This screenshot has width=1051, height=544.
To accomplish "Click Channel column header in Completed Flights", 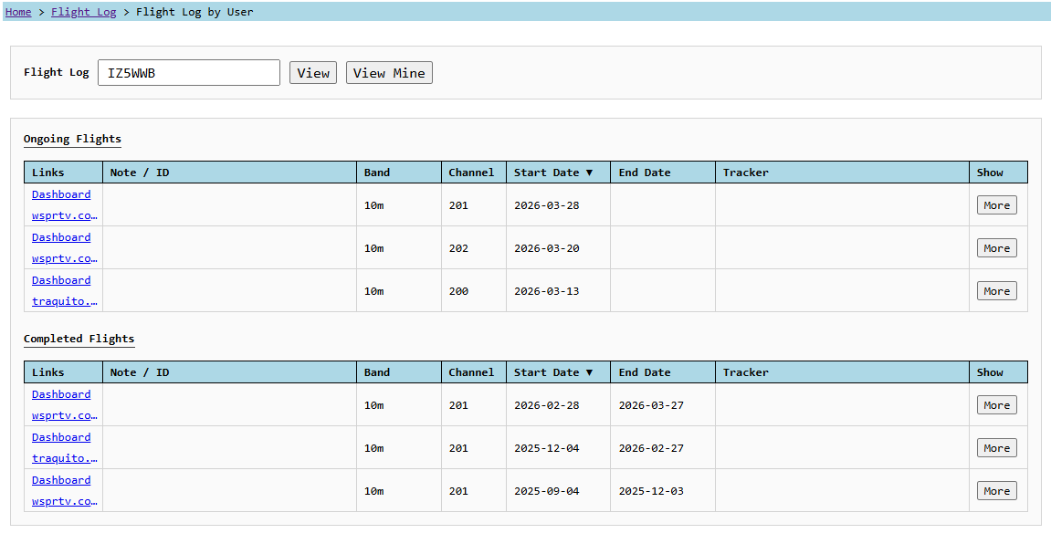I will 471,372.
